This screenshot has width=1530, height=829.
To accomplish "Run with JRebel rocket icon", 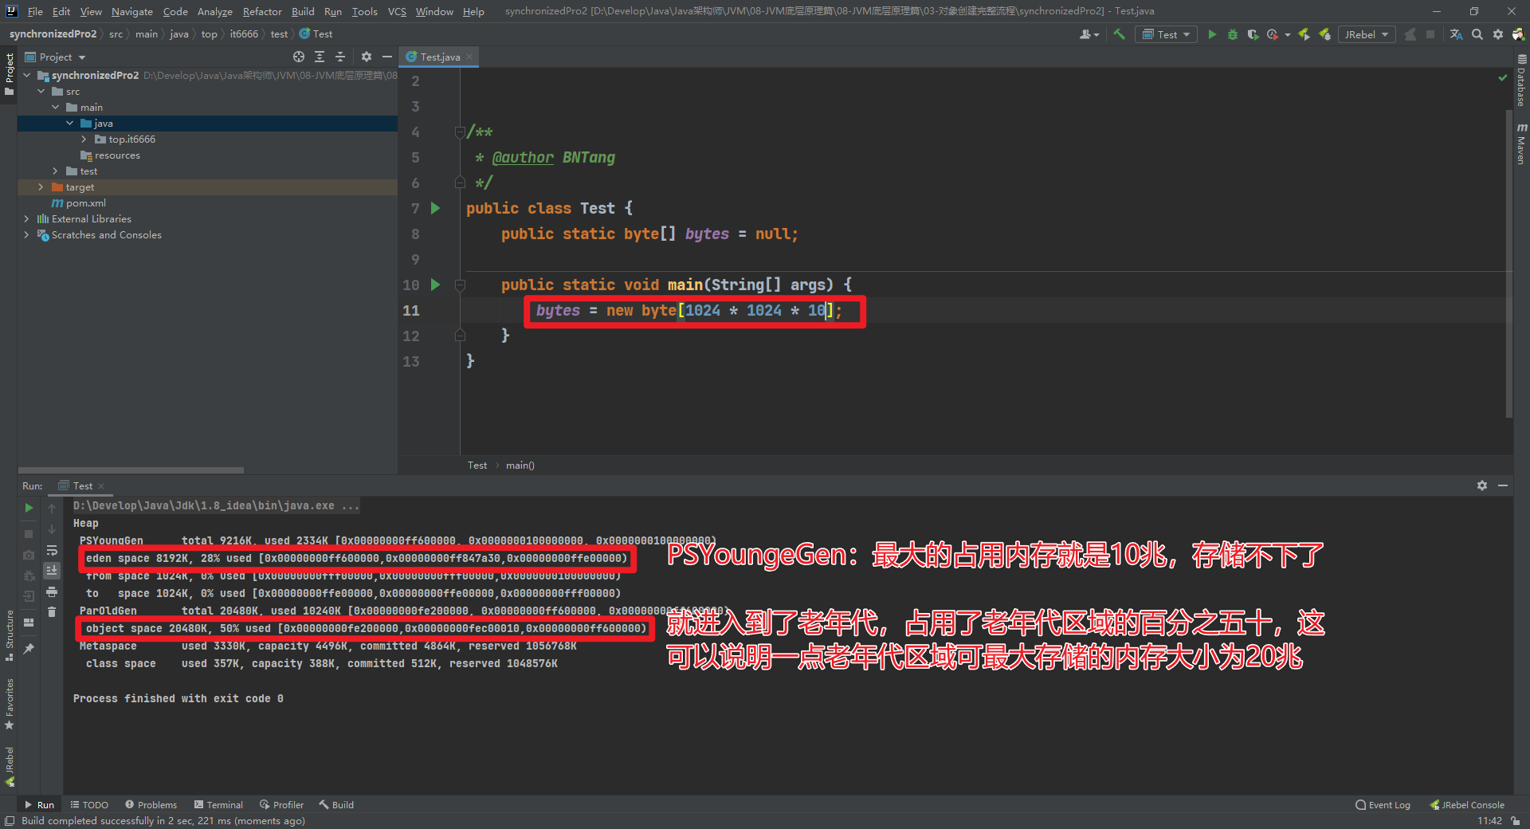I will point(1304,34).
